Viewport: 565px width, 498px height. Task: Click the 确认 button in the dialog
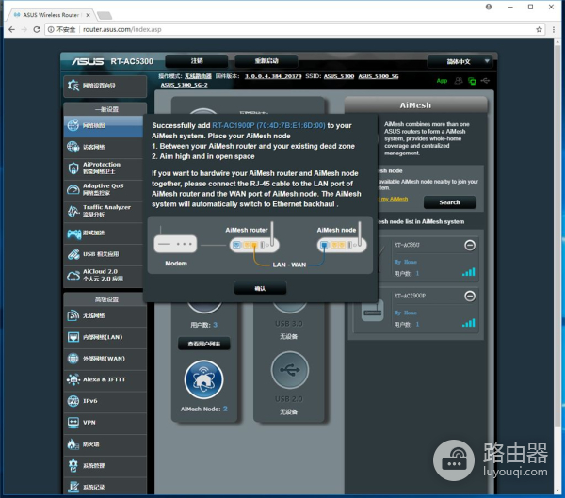coord(261,289)
